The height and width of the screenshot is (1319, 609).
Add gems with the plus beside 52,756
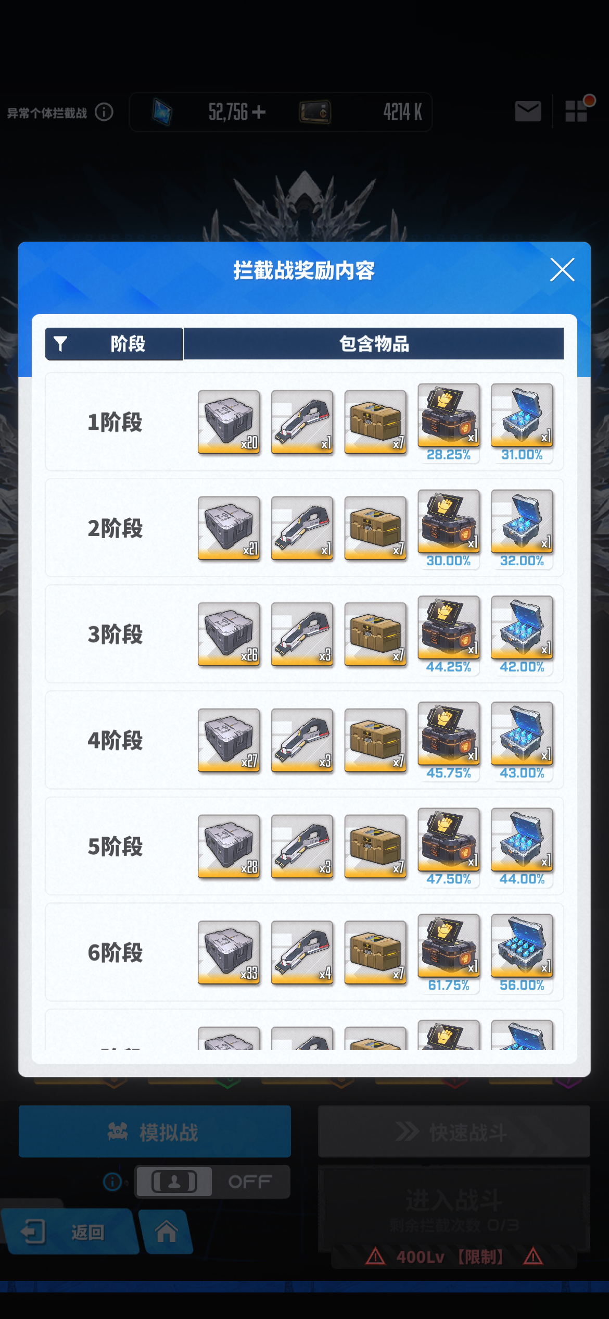pos(258,111)
